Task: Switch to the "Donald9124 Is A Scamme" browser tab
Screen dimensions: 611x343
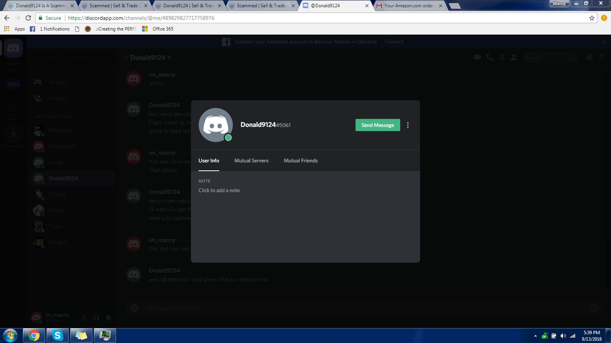Action: 41,6
